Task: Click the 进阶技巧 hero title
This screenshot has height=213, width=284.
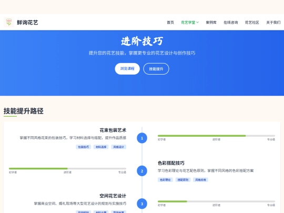Action: (x=142, y=41)
